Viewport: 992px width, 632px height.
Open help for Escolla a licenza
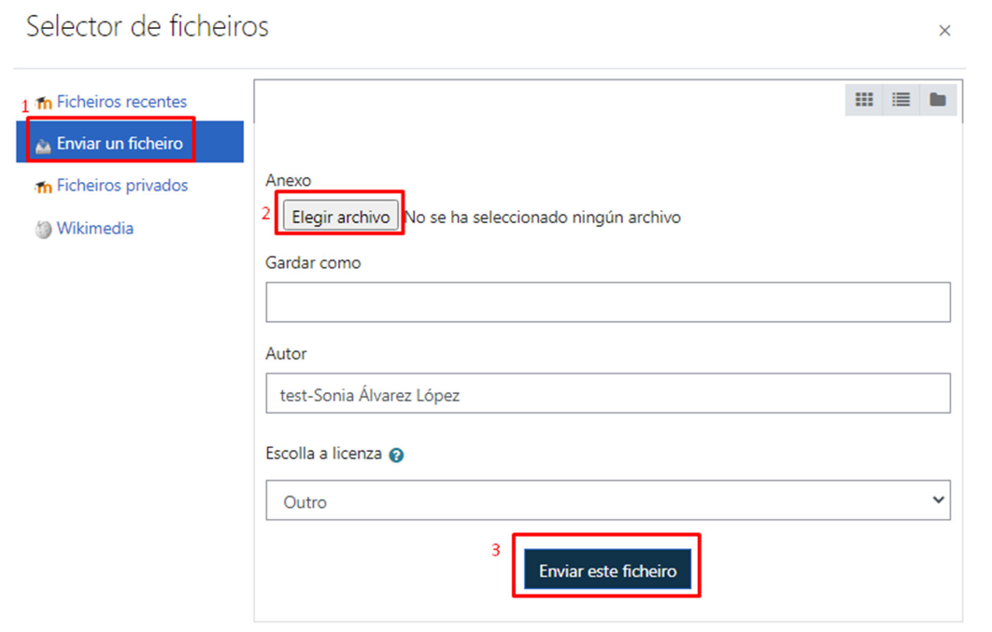(396, 456)
